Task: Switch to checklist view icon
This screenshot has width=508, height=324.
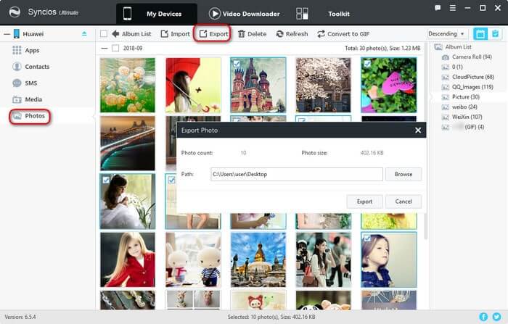Action: [495, 33]
